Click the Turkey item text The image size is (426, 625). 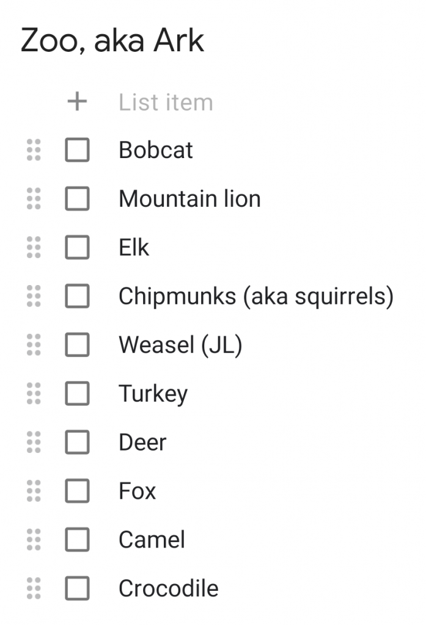click(153, 394)
